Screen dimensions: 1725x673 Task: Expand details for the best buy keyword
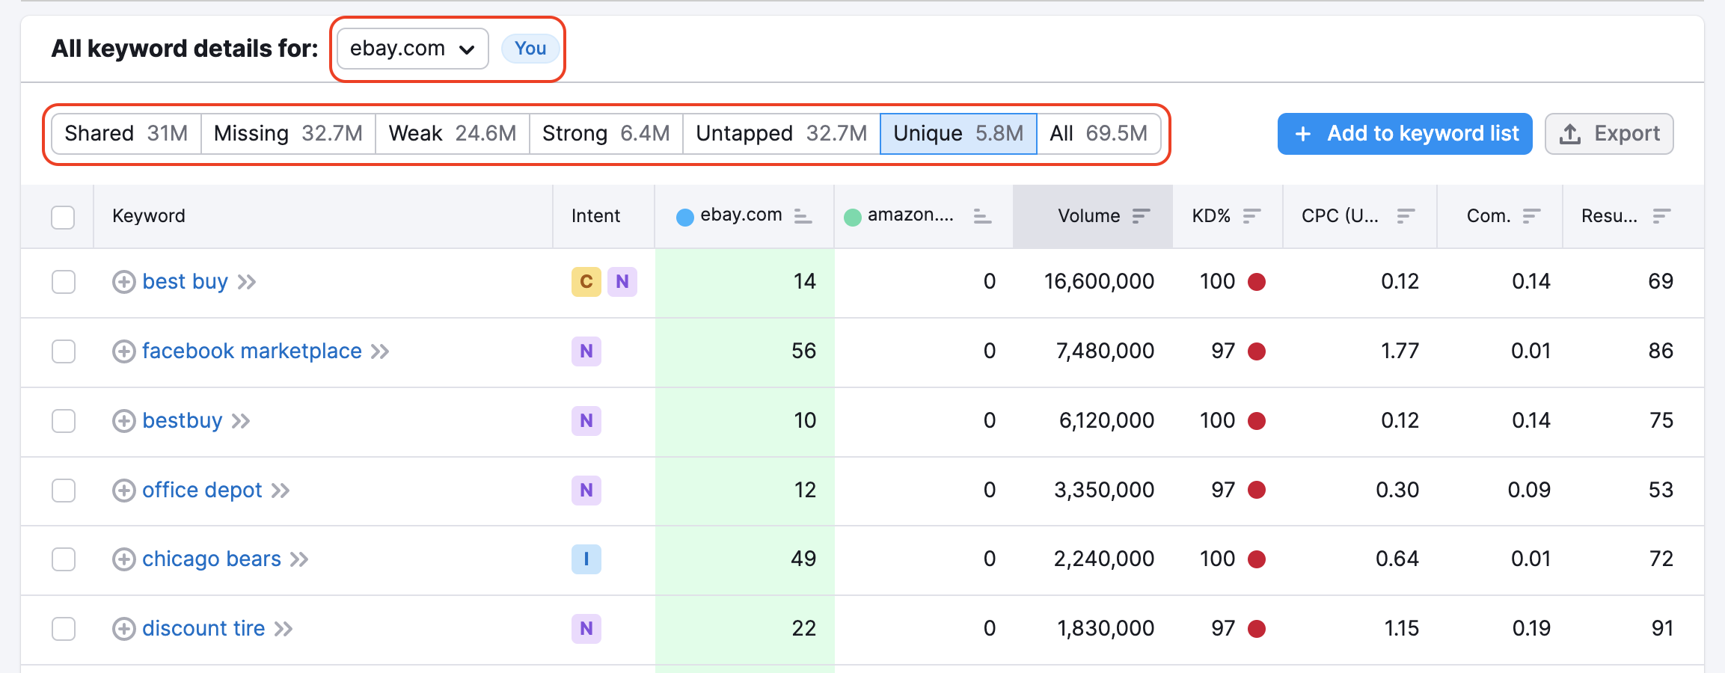(x=123, y=282)
